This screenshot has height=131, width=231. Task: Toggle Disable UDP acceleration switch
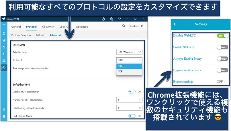coord(132,92)
